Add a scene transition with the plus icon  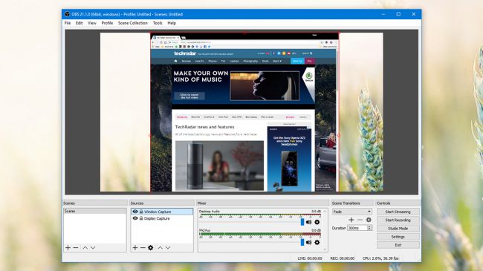click(351, 220)
